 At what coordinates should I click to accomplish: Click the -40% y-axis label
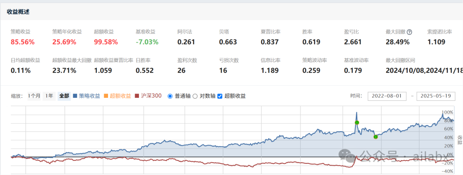pyautogui.click(x=447, y=172)
